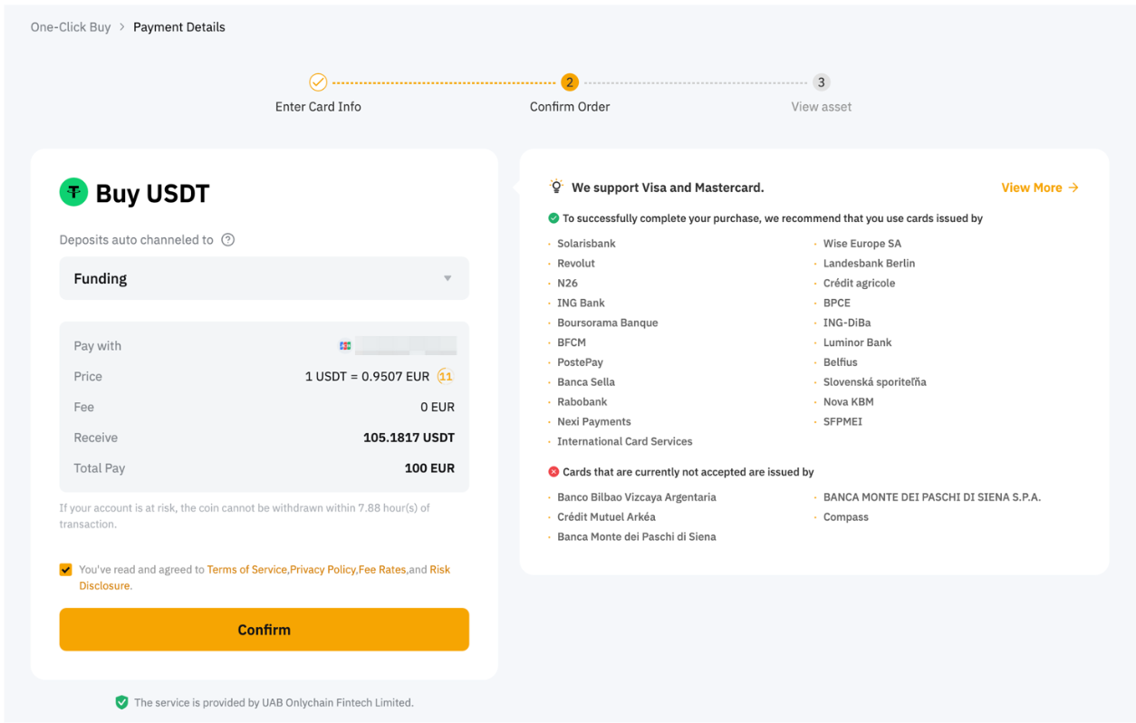Uncheck the terms agreement checkbox

tap(65, 570)
